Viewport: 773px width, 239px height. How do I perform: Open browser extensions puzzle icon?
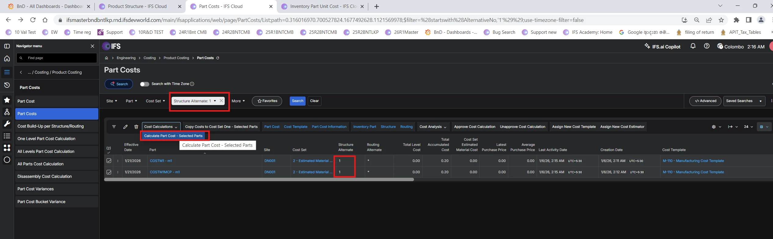[736, 20]
